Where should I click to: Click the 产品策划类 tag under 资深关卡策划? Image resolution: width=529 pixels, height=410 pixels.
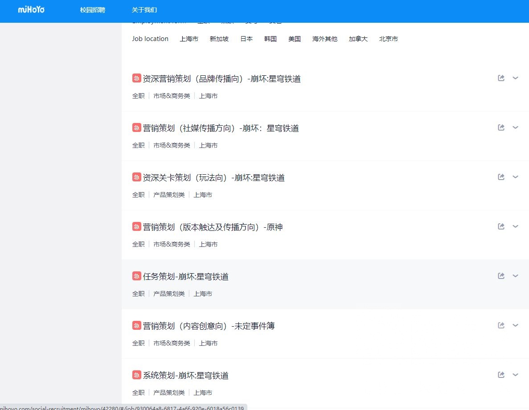click(x=169, y=195)
